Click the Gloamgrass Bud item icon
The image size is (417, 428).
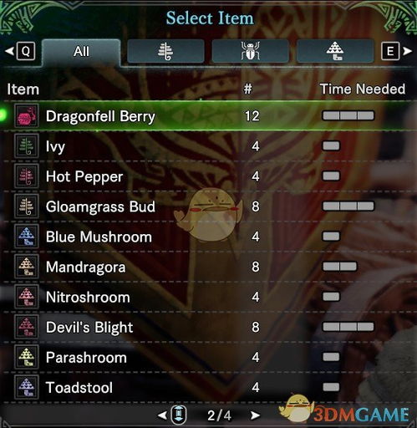(x=27, y=206)
